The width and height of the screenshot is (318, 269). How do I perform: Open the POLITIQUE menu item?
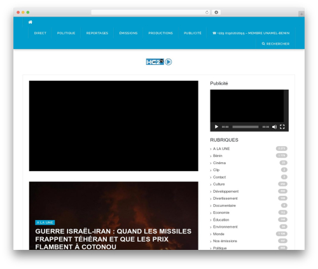[x=66, y=33]
